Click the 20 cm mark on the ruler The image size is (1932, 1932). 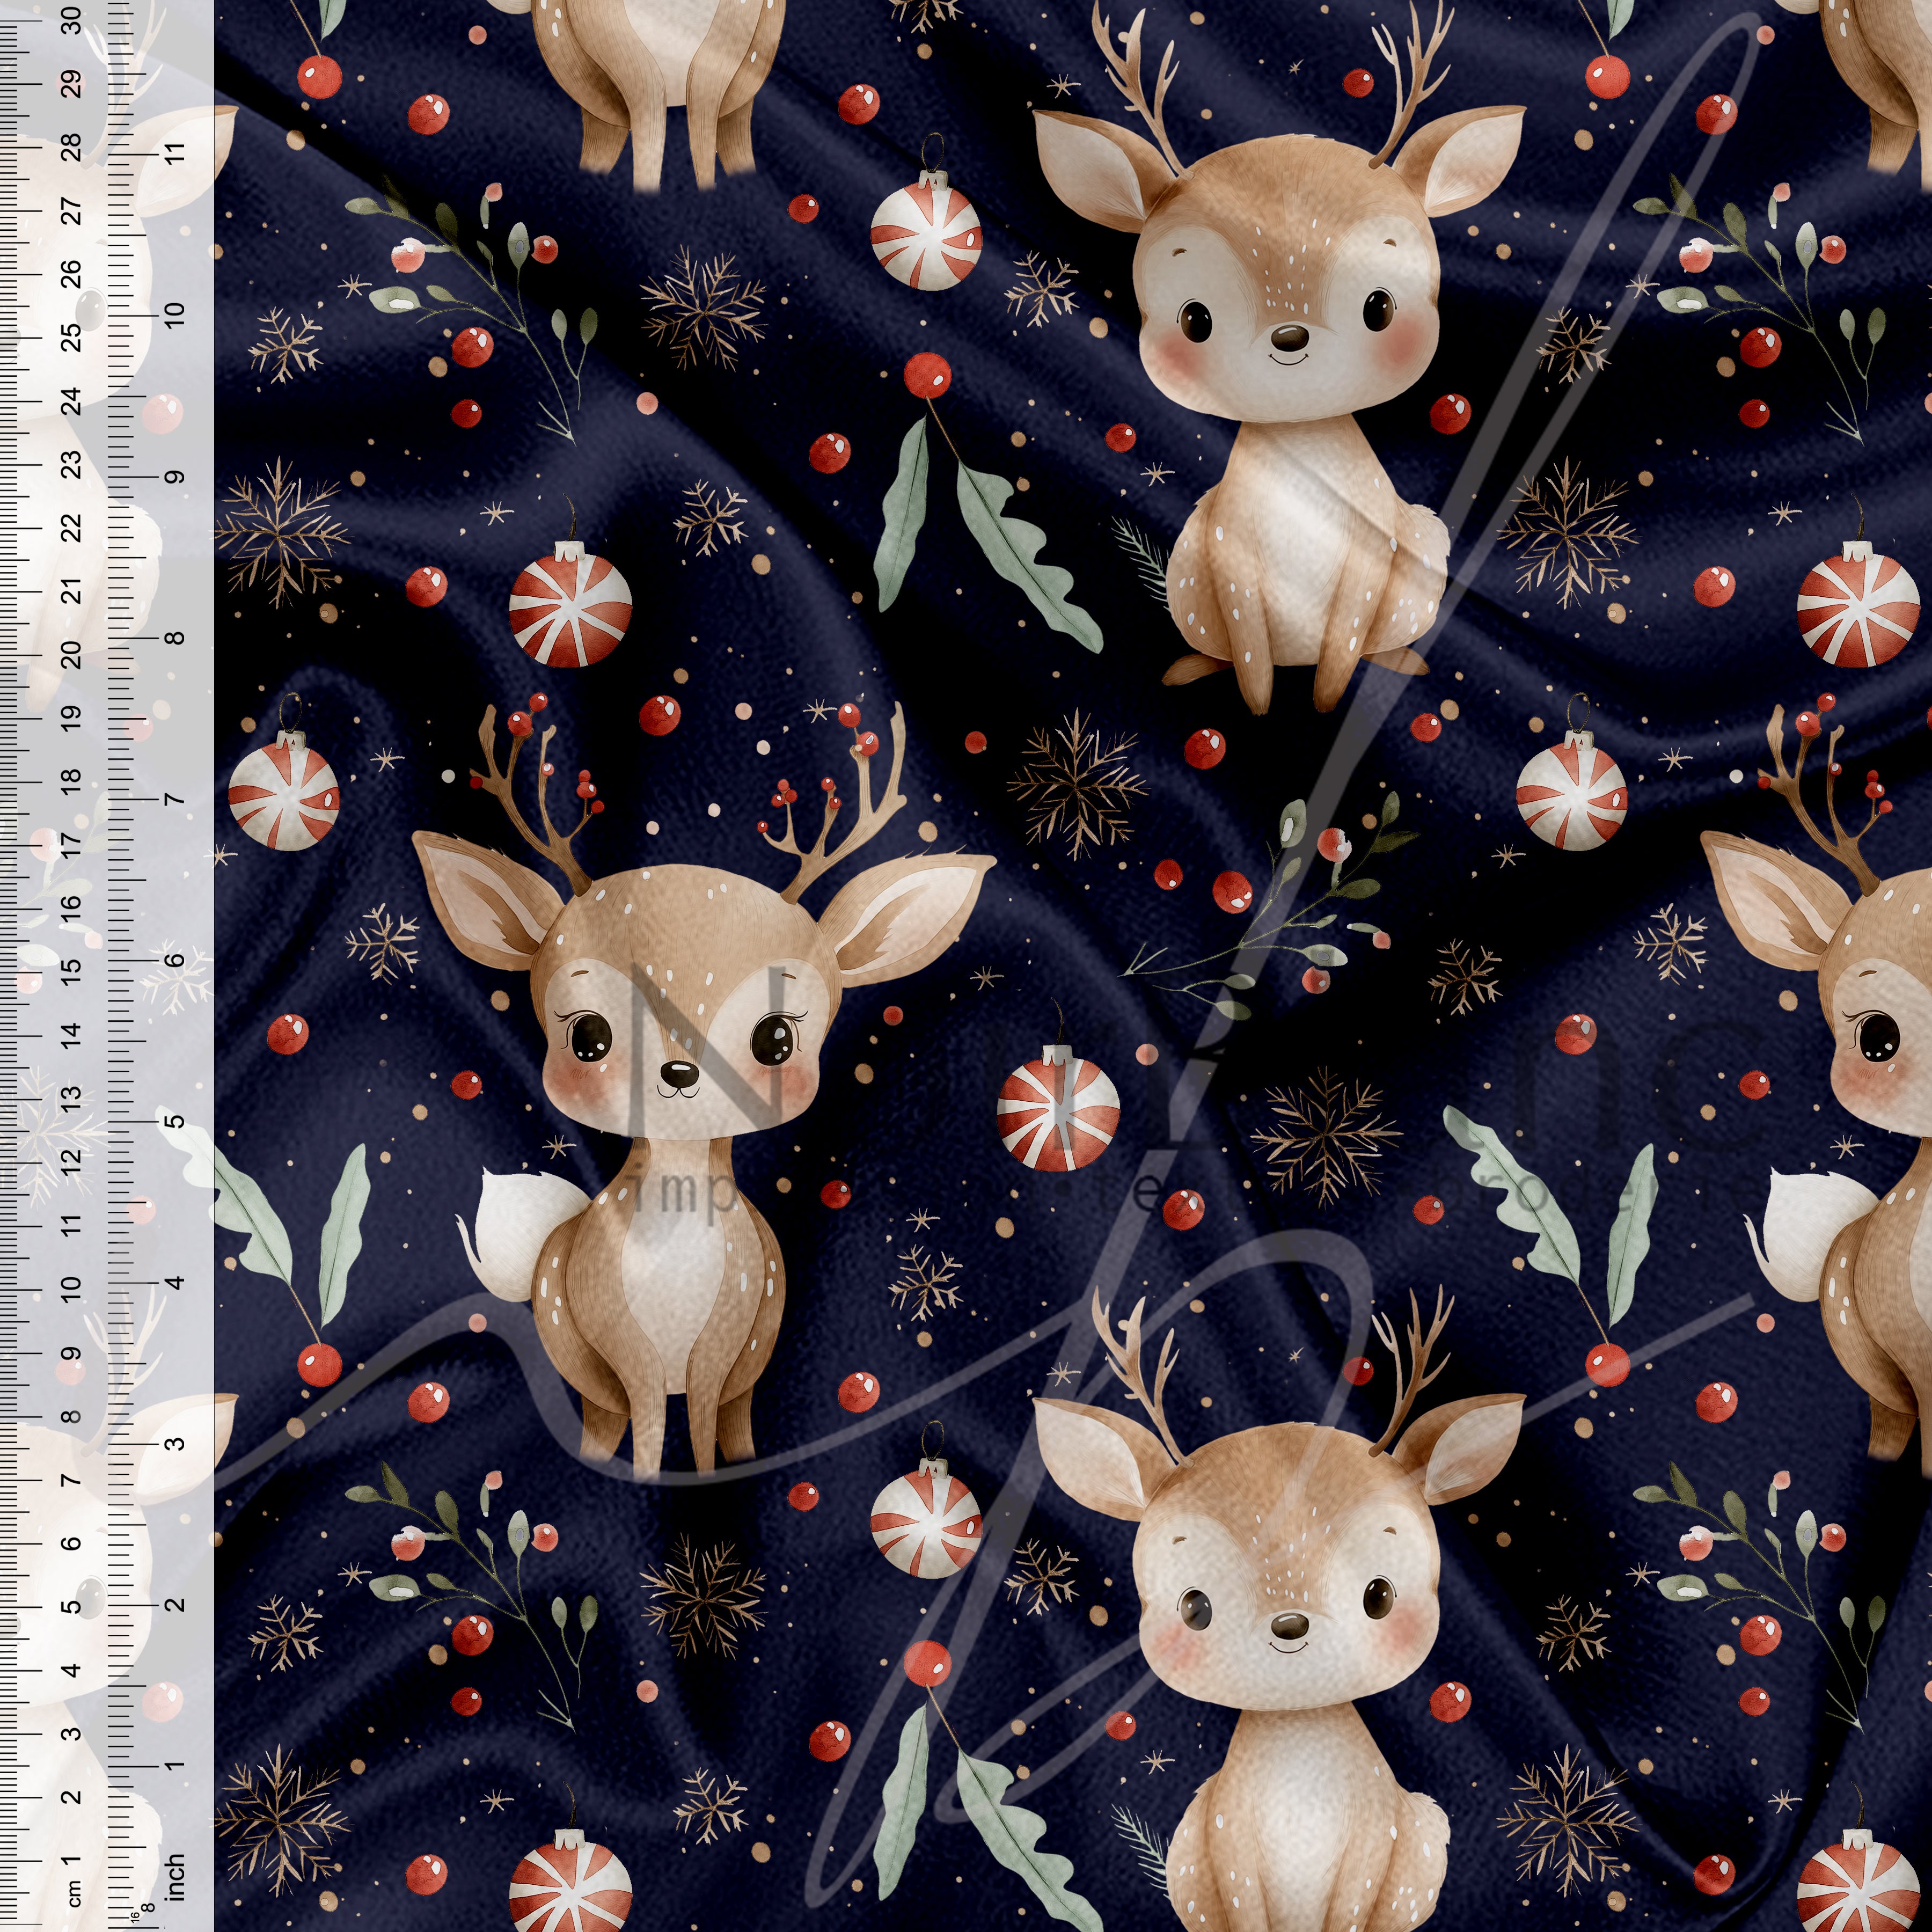click(x=71, y=655)
